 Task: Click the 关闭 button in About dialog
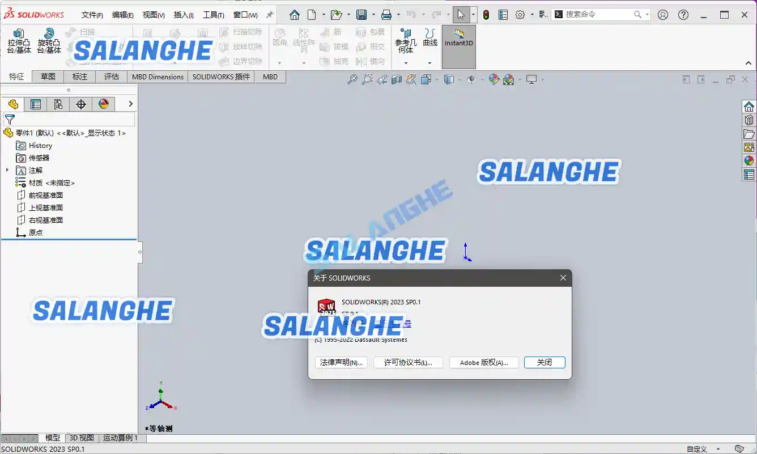[544, 362]
